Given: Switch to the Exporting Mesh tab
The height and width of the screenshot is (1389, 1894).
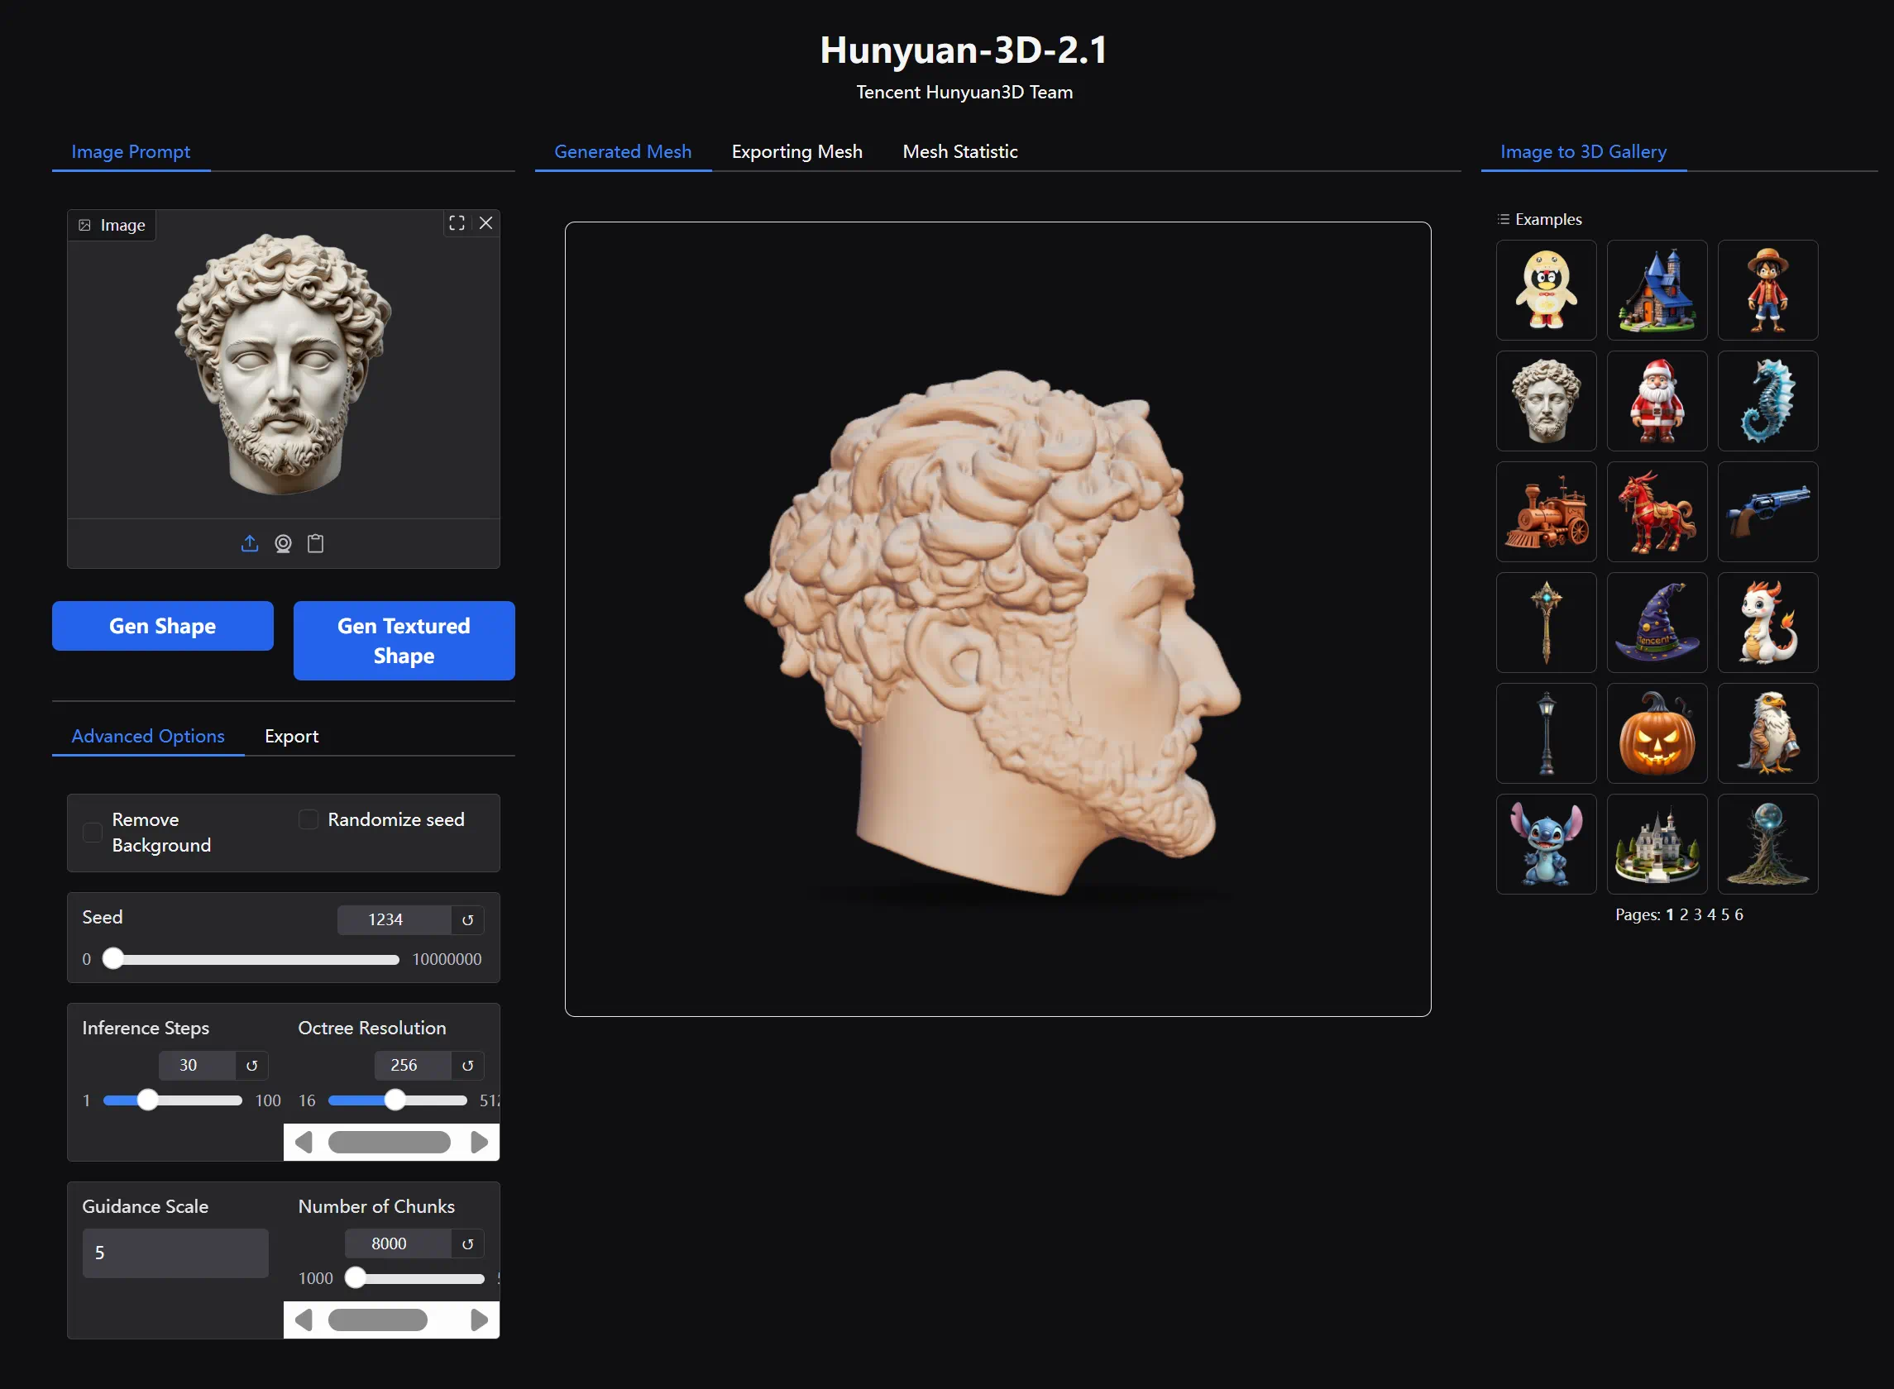Looking at the screenshot, I should [x=796, y=151].
